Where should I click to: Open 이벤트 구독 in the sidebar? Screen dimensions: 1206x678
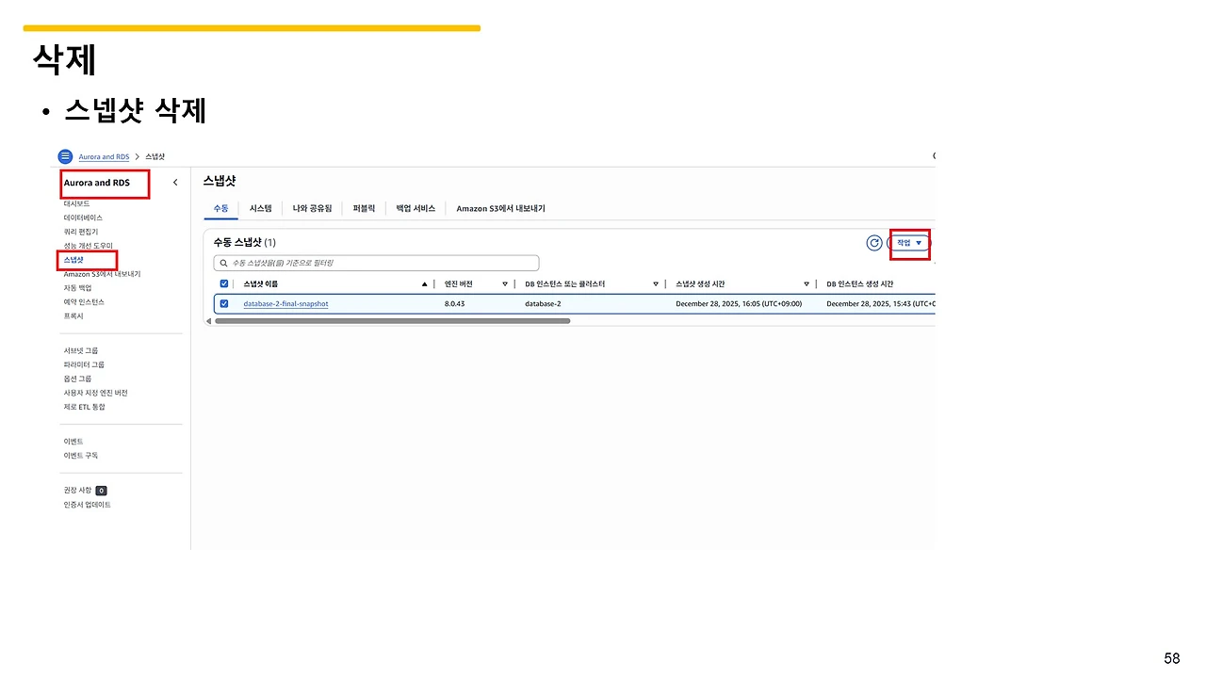coord(81,456)
